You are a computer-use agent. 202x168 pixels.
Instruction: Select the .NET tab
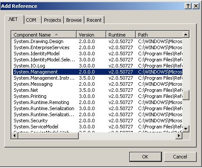[x=14, y=19]
